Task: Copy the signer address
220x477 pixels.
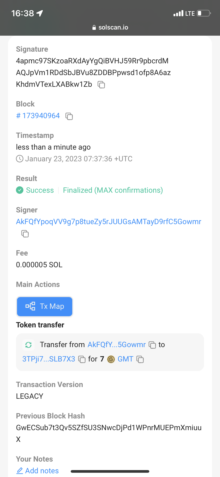Action: tap(25, 234)
